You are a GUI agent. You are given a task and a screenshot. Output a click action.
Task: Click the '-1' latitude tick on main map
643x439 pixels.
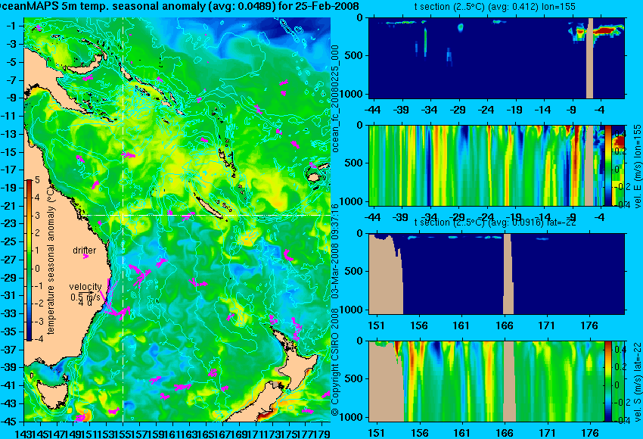click(x=11, y=26)
